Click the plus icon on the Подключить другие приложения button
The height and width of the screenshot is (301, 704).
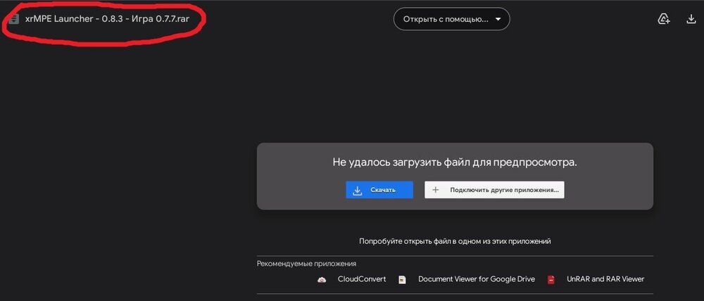pyautogui.click(x=435, y=190)
